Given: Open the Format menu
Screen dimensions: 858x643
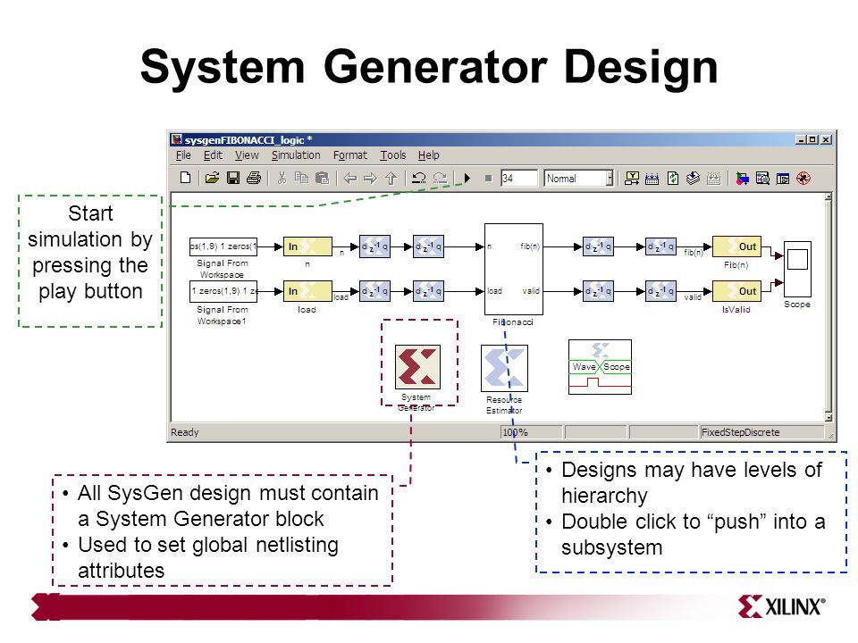Looking at the screenshot, I should pos(350,155).
